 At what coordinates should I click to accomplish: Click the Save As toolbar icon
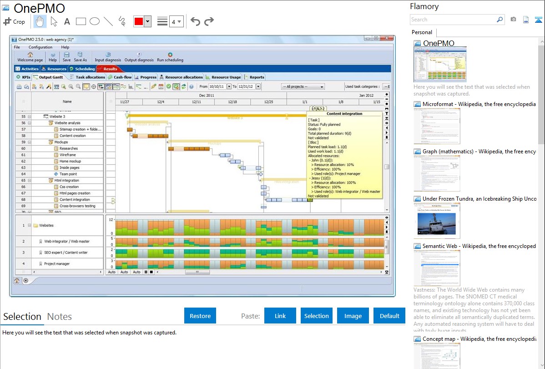pos(80,55)
